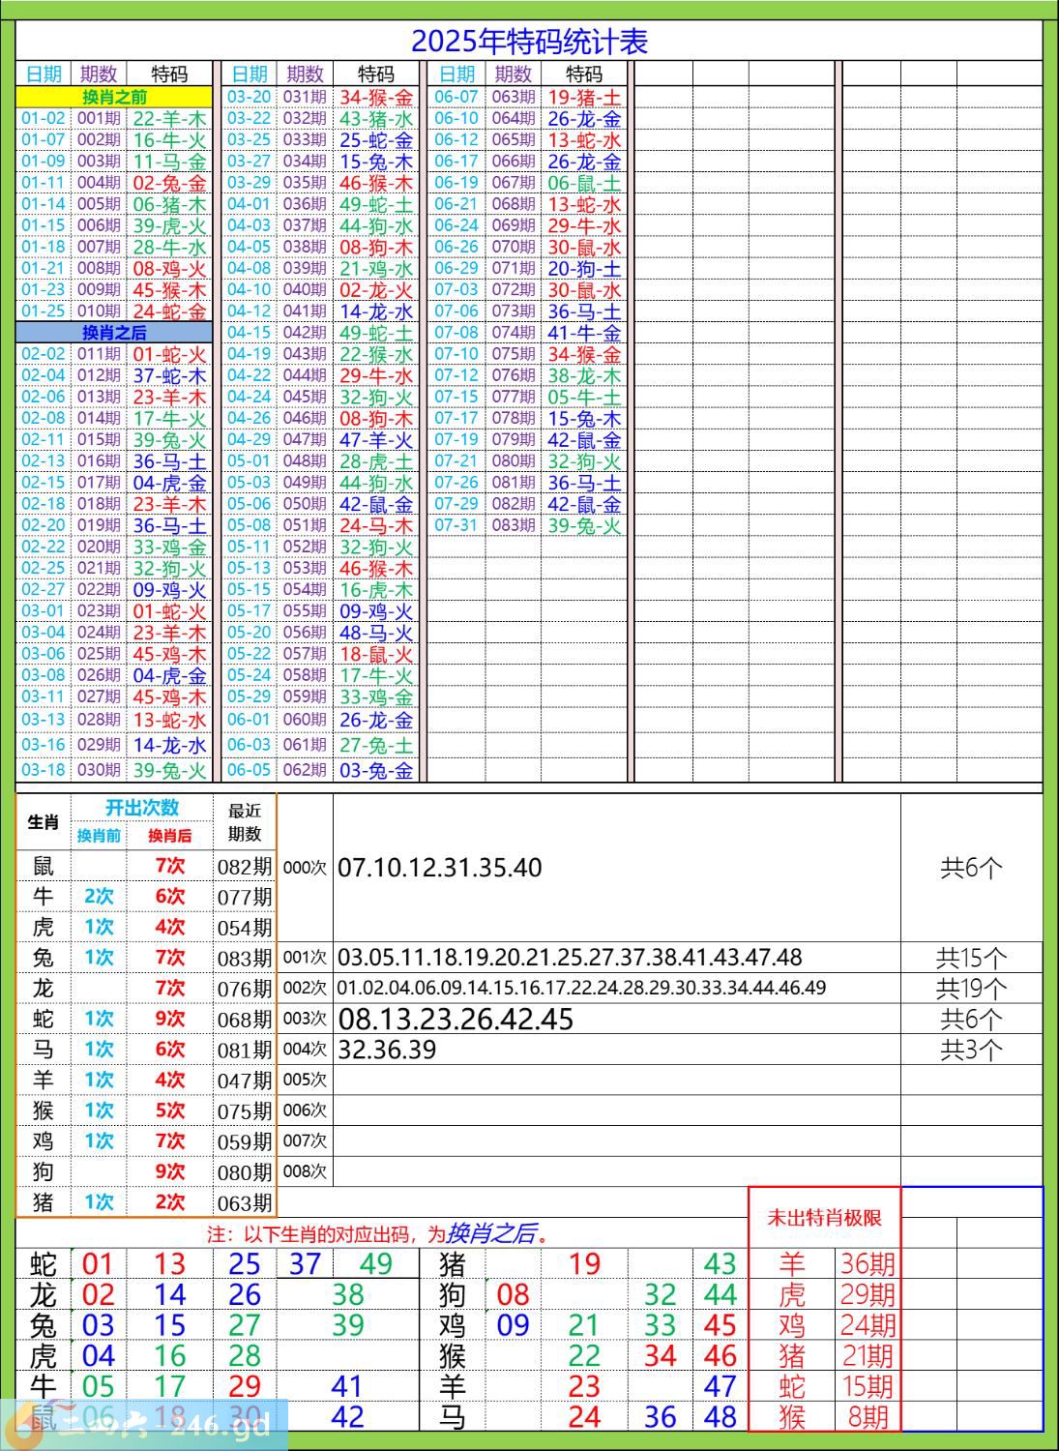The height and width of the screenshot is (1451, 1059).
Task: Click period cell 031期
Action: (305, 97)
